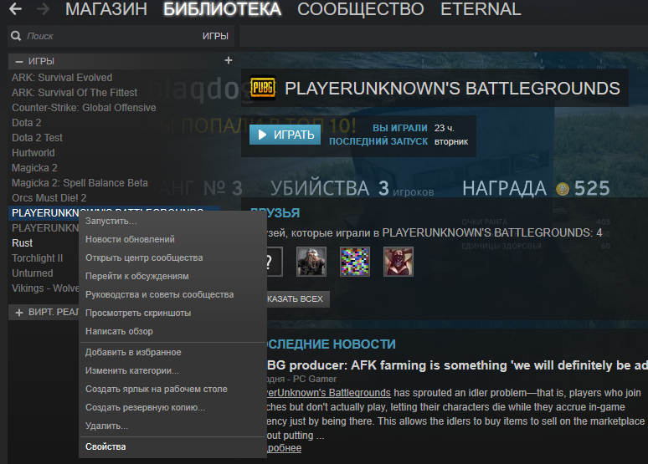Select ARK: Survival Evolved in library
This screenshot has width=648, height=464.
point(62,78)
